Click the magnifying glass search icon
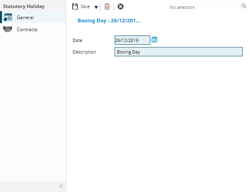This screenshot has height=192, width=250. [244, 7]
